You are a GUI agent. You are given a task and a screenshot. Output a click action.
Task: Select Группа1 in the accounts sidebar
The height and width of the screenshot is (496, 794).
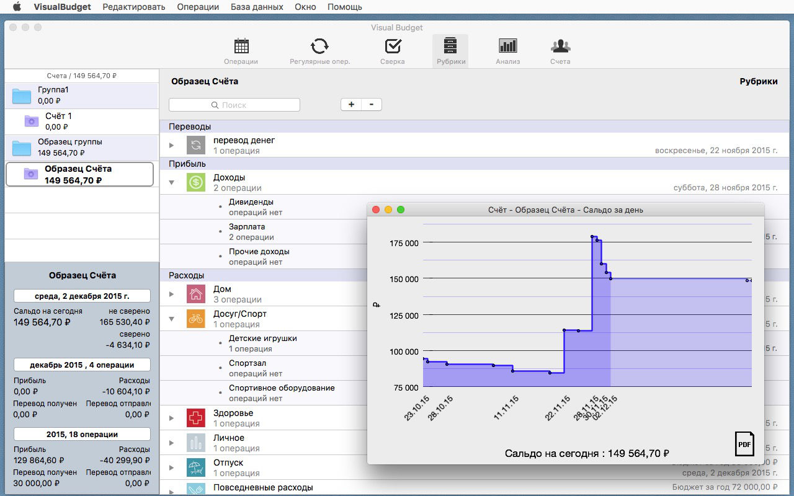tap(82, 95)
